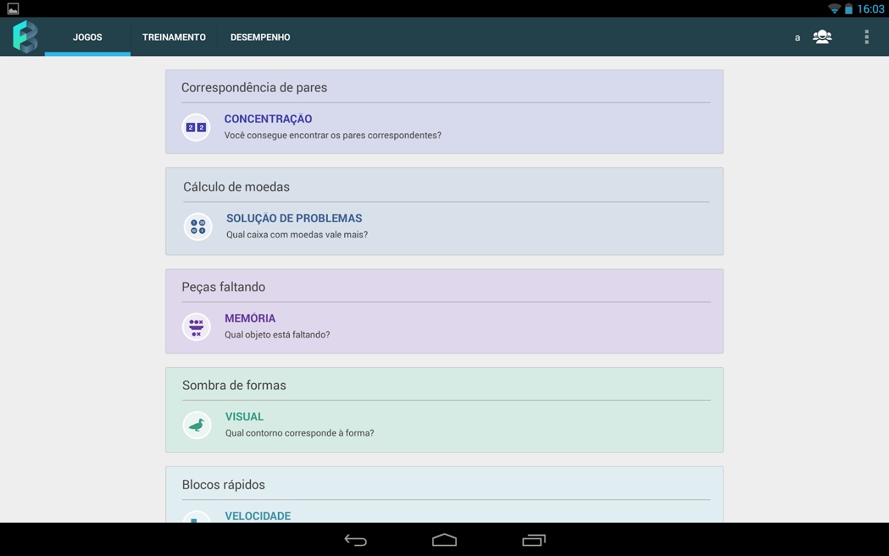
Task: Open the VELOCIDADE game link
Action: 258,516
